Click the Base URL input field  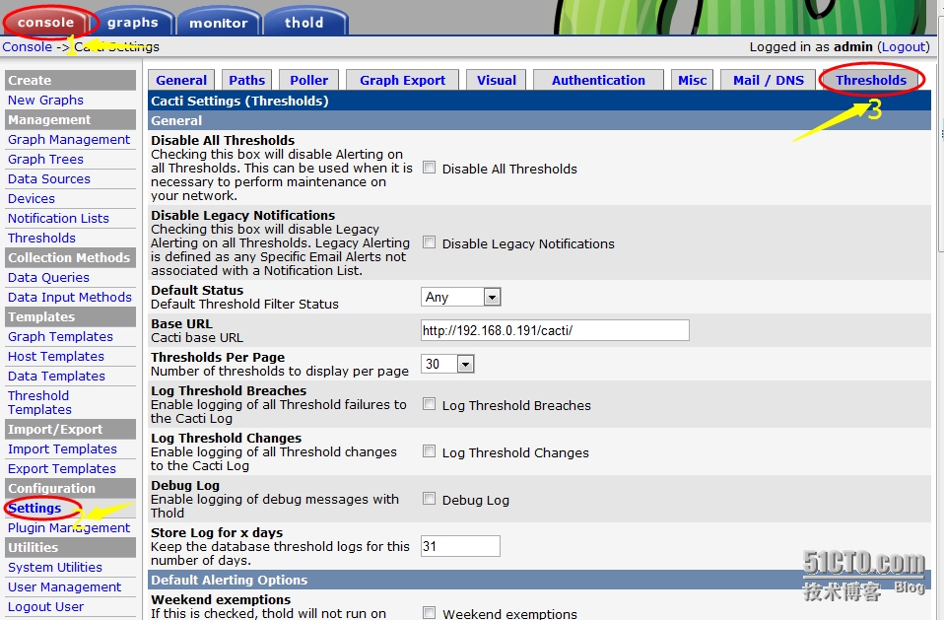(x=555, y=330)
